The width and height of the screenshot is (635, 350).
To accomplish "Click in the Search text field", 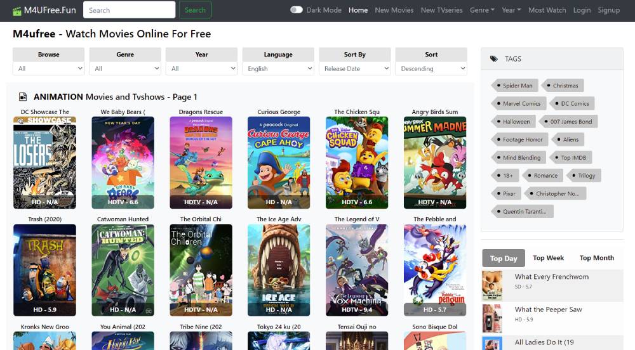I will coord(129,10).
